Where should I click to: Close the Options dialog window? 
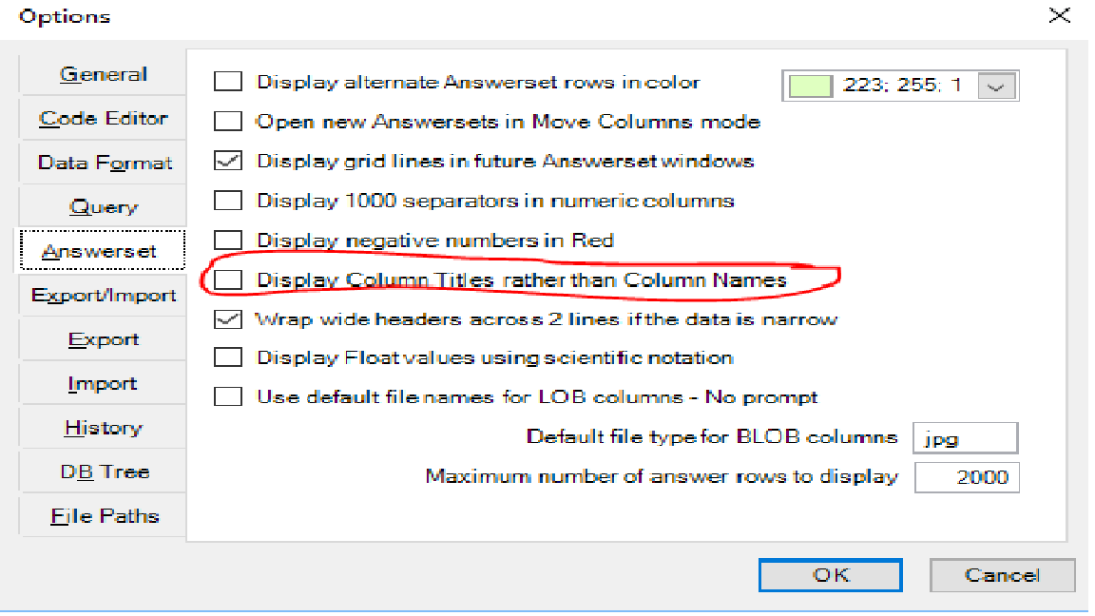click(x=1059, y=16)
